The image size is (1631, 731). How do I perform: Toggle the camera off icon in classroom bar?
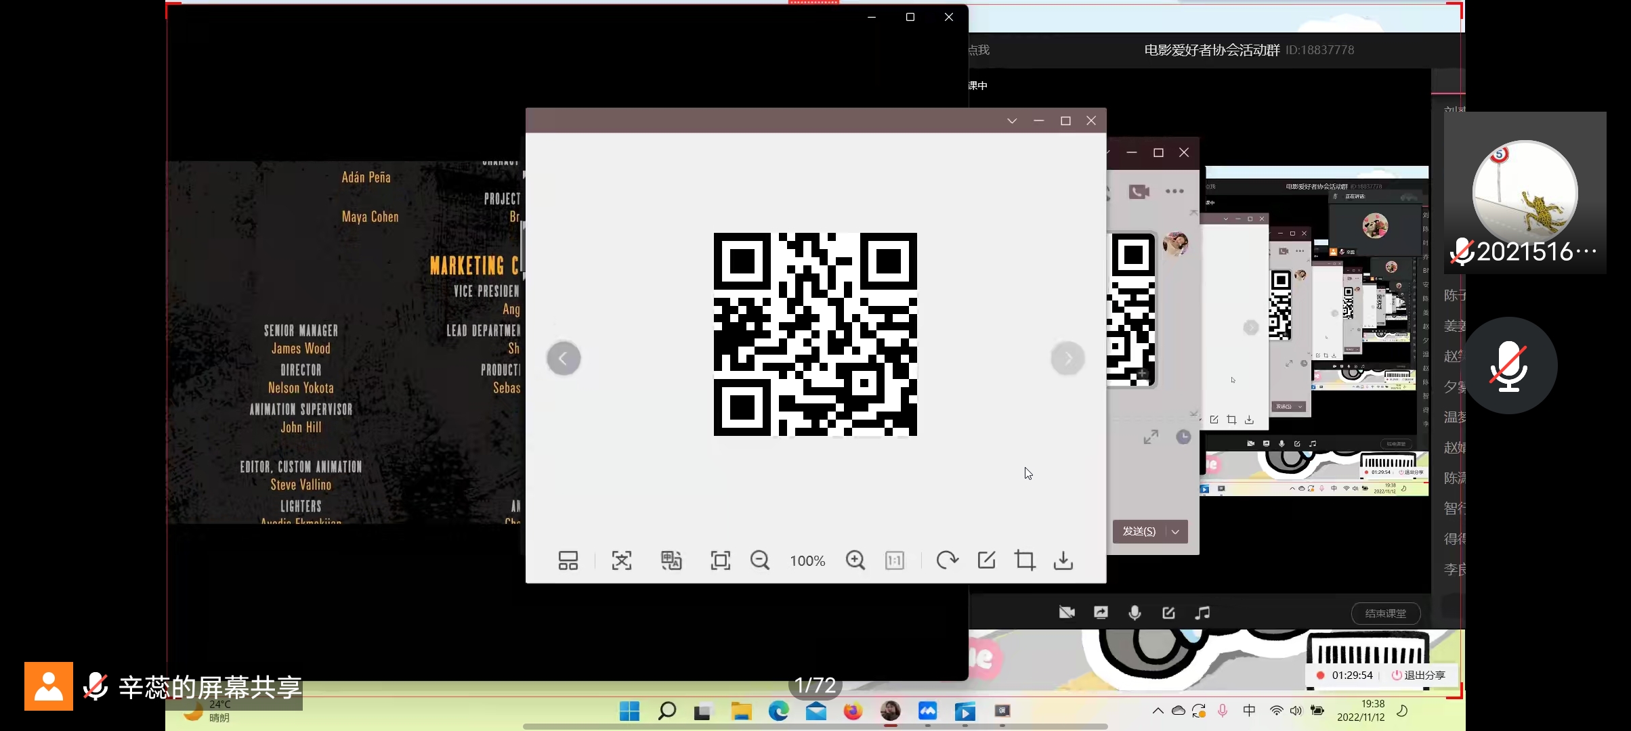click(1067, 613)
